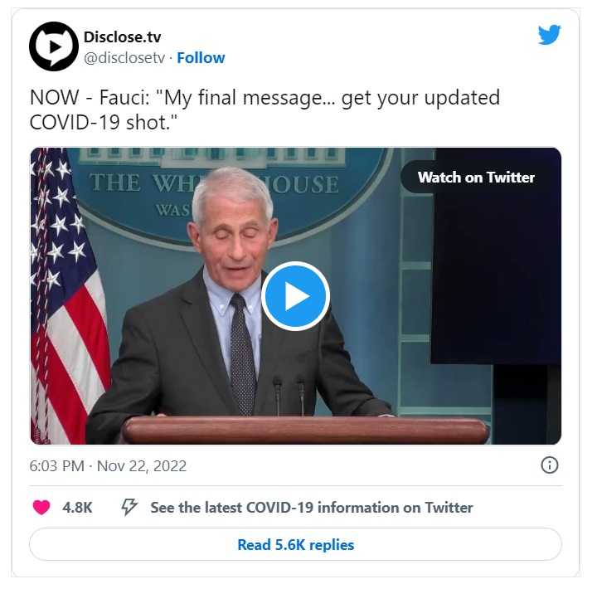Click the 4.8K likes count
This screenshot has height=589, width=597.
(x=77, y=508)
